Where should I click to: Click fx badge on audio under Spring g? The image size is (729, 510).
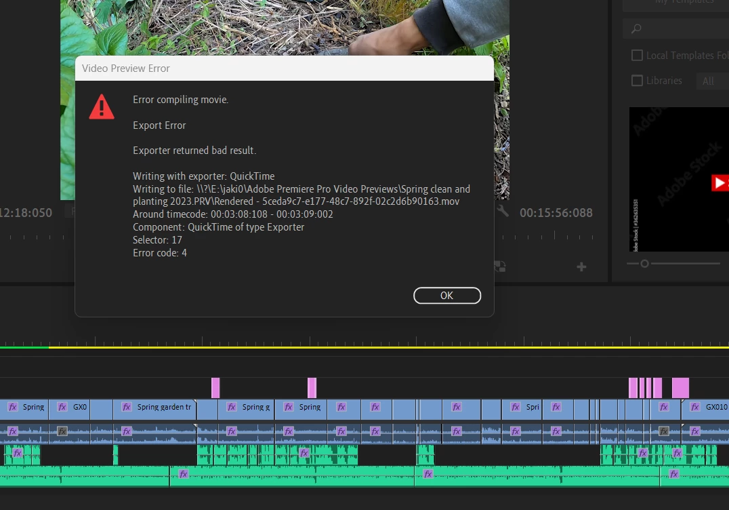(232, 431)
